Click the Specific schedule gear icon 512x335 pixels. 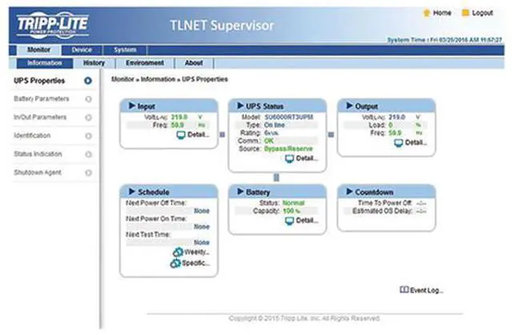176,263
